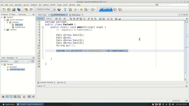Click the New Project toolbar icon
189x106 pixels.
click(9, 9)
